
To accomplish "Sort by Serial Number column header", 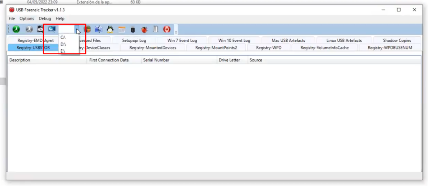I will (x=179, y=60).
